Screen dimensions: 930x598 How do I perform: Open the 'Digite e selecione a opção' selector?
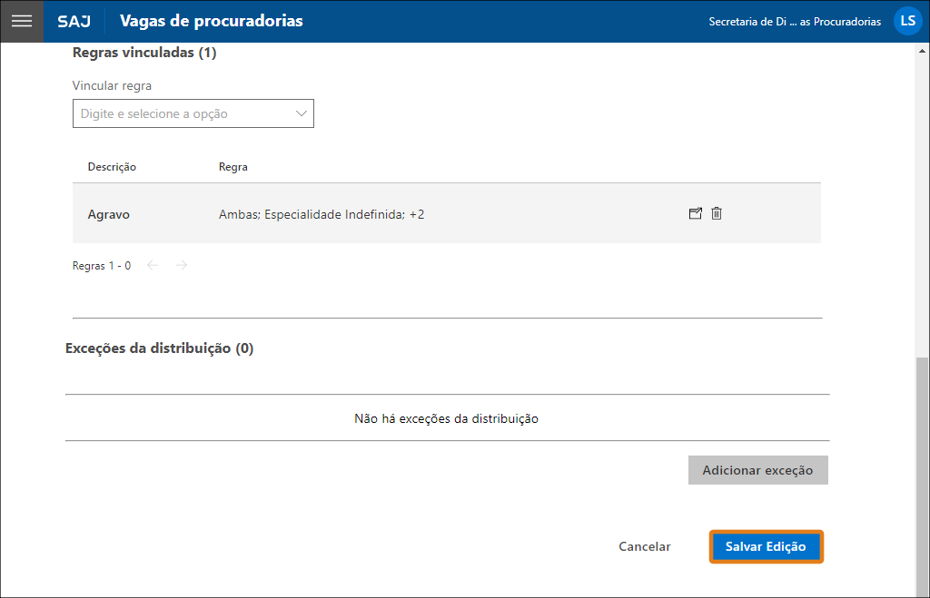click(x=182, y=113)
